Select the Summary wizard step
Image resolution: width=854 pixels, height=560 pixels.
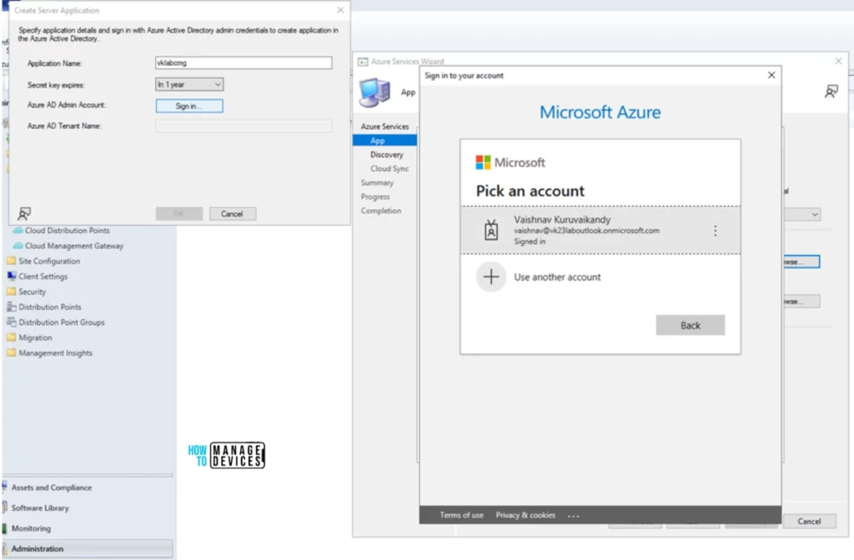point(377,182)
